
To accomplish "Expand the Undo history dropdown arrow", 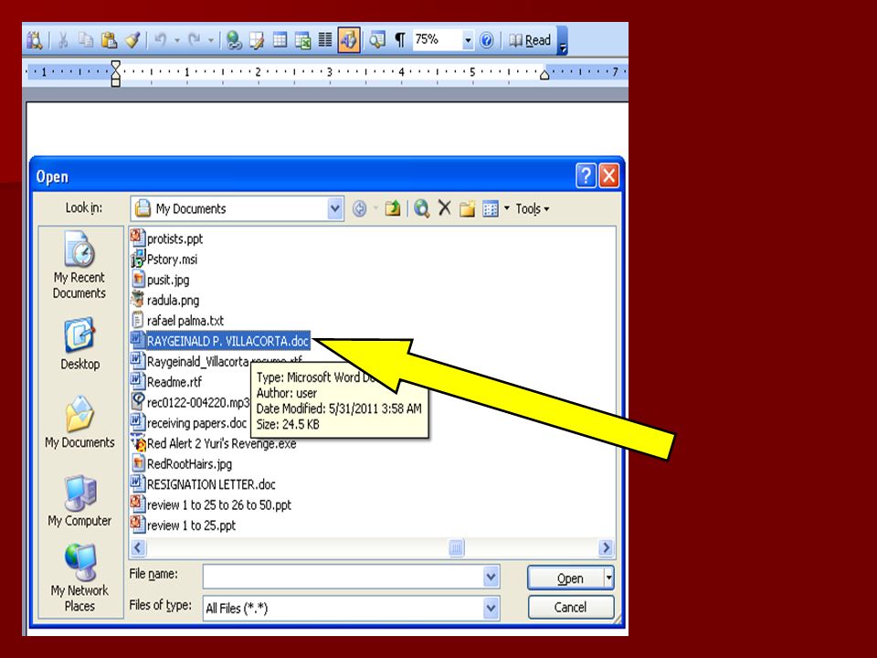I will 176,40.
